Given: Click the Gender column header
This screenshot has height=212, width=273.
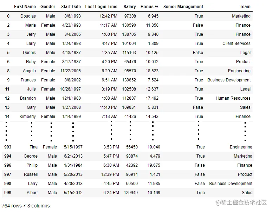Looking at the screenshot, I should [48, 7].
